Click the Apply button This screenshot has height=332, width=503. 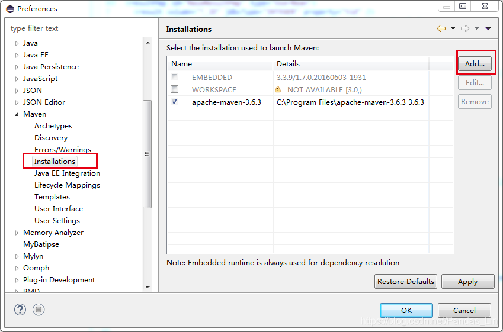(x=467, y=281)
